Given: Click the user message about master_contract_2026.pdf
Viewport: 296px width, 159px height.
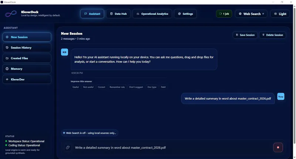Looking at the screenshot, I should coord(228,99).
